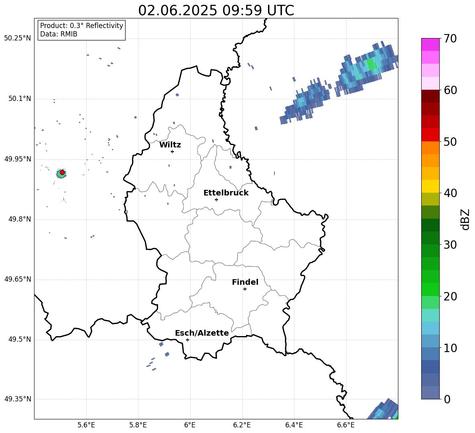Click the 6.4°E longitude label
This screenshot has height=433, width=475.
tap(294, 425)
